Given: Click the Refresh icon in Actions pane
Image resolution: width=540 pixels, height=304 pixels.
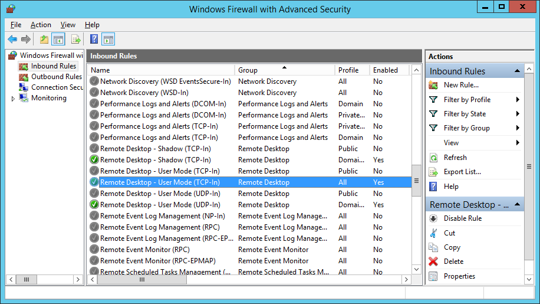Looking at the screenshot, I should (433, 158).
